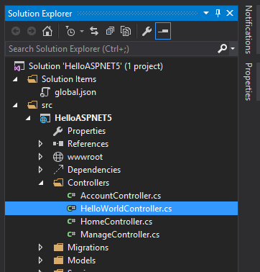This screenshot has height=272, width=260.
Task: Click C# icon next to AccountController.cs
Action: 71,195
